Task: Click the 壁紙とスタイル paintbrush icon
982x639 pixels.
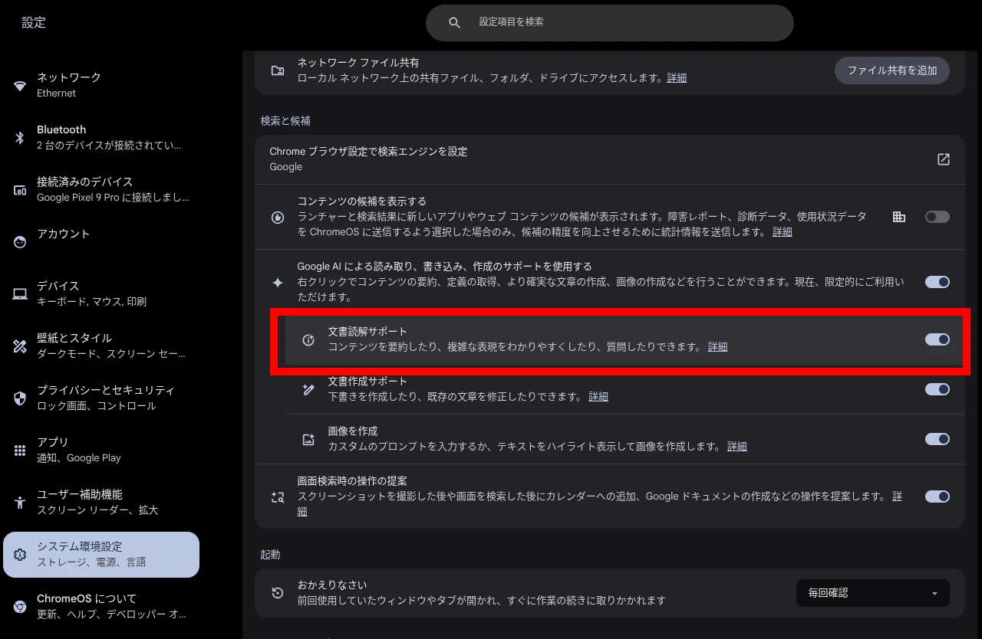Action: pyautogui.click(x=20, y=346)
